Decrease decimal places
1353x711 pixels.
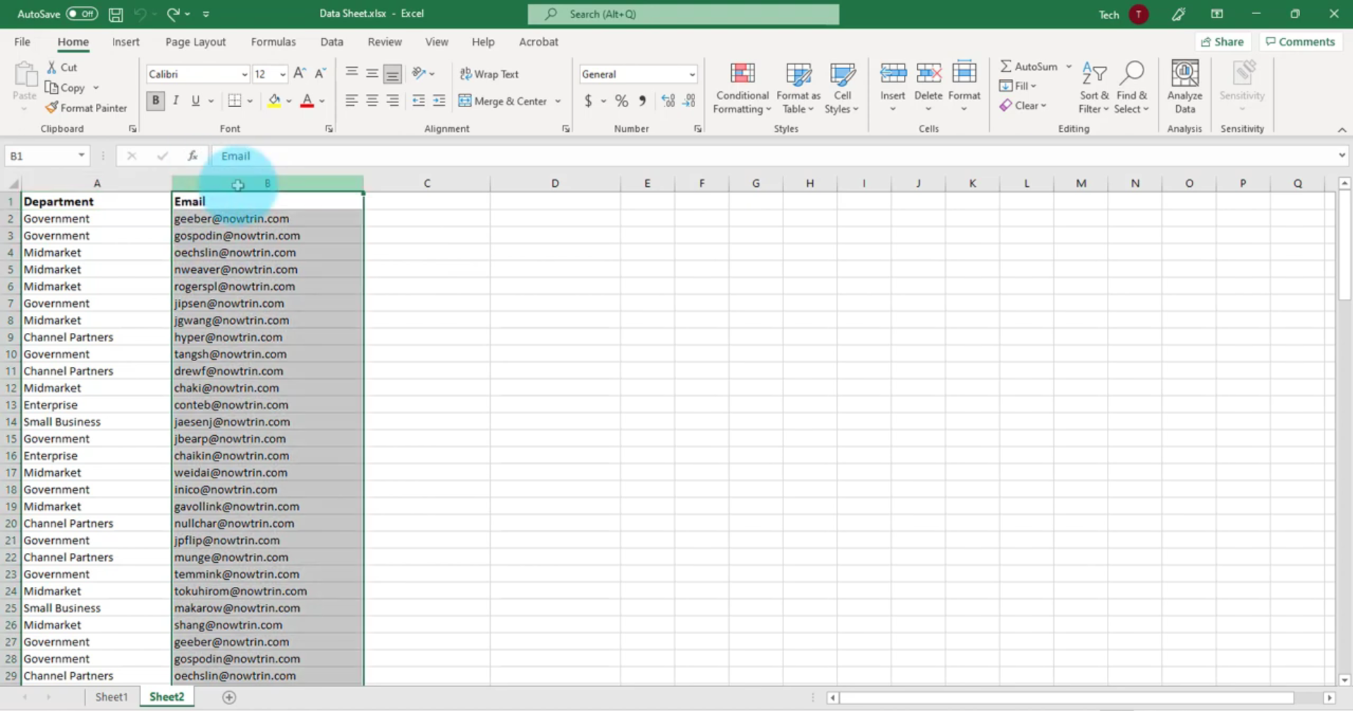(x=689, y=101)
